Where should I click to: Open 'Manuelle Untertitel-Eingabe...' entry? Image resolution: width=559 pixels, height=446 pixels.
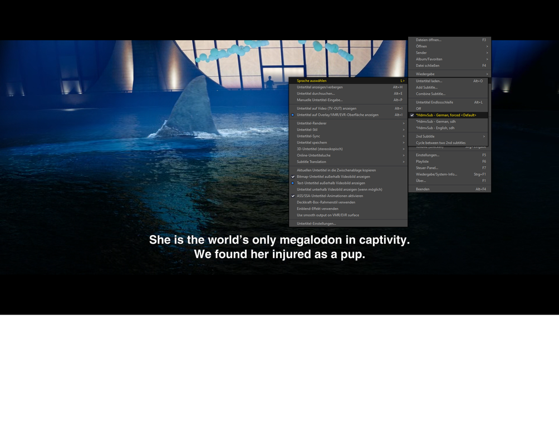click(348, 100)
